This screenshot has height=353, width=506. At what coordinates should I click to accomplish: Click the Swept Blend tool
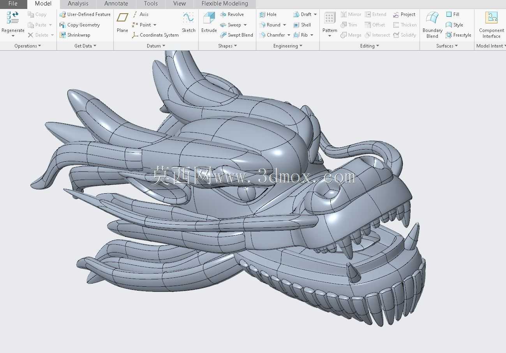click(236, 35)
